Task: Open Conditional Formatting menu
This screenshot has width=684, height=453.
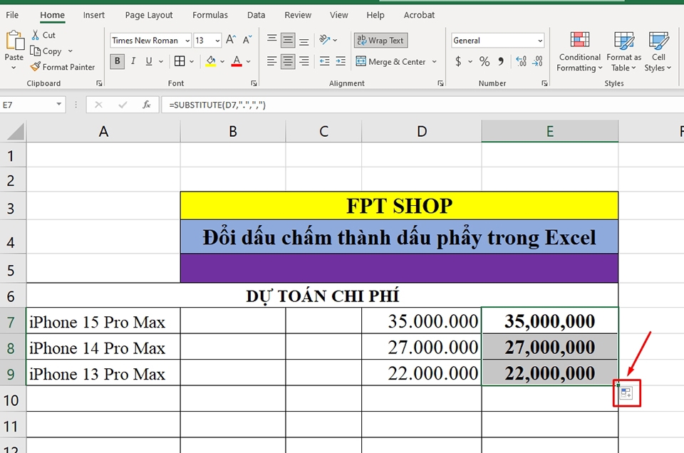Action: pyautogui.click(x=580, y=51)
